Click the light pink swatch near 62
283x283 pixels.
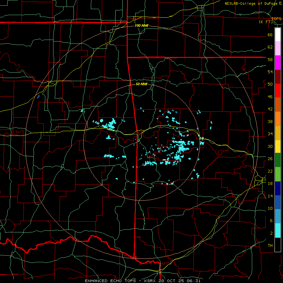(278, 48)
